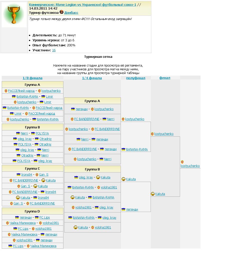This screenshot has width=232, height=259.
Task: Click smiley icon beside Kakuta in final column
Action: pyautogui.click(x=153, y=194)
